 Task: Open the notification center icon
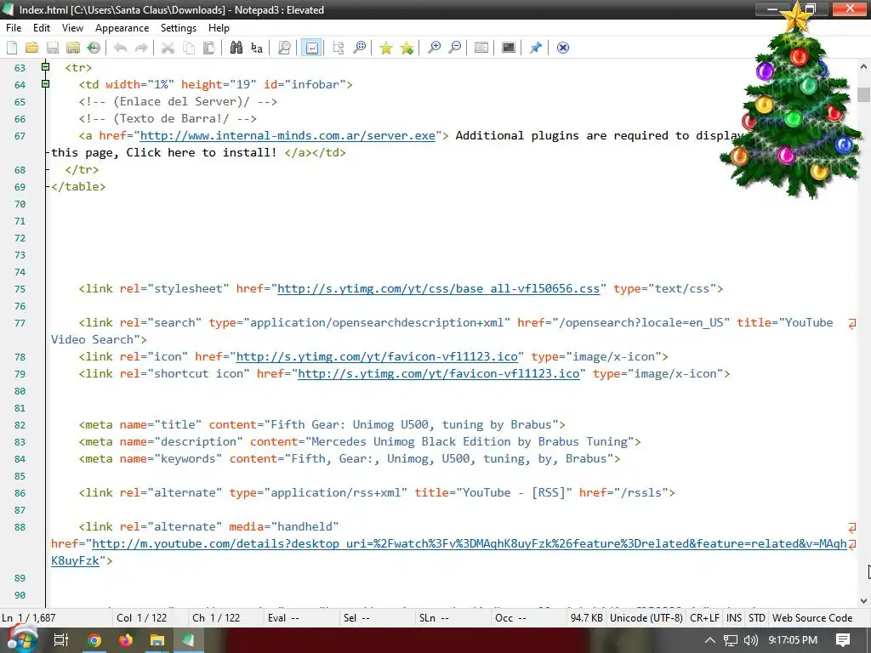tap(843, 640)
